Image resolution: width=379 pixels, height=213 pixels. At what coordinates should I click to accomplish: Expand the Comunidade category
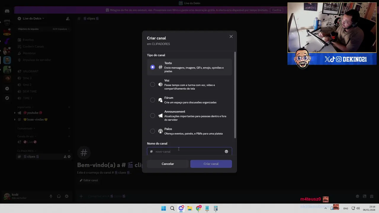click(x=25, y=128)
